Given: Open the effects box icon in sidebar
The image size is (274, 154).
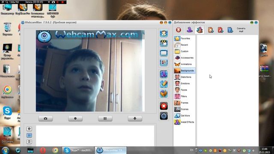Looking at the screenshot, I should pos(164,94).
